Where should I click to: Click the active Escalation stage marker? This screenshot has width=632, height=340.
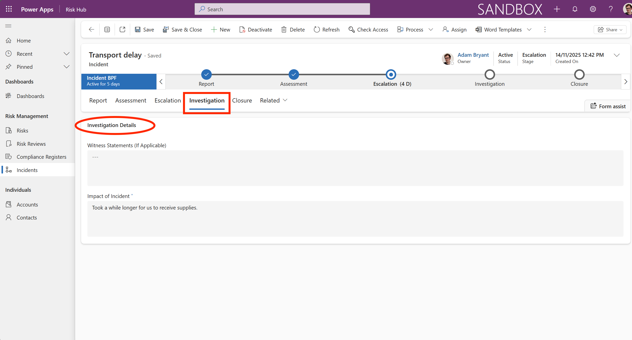(x=391, y=74)
